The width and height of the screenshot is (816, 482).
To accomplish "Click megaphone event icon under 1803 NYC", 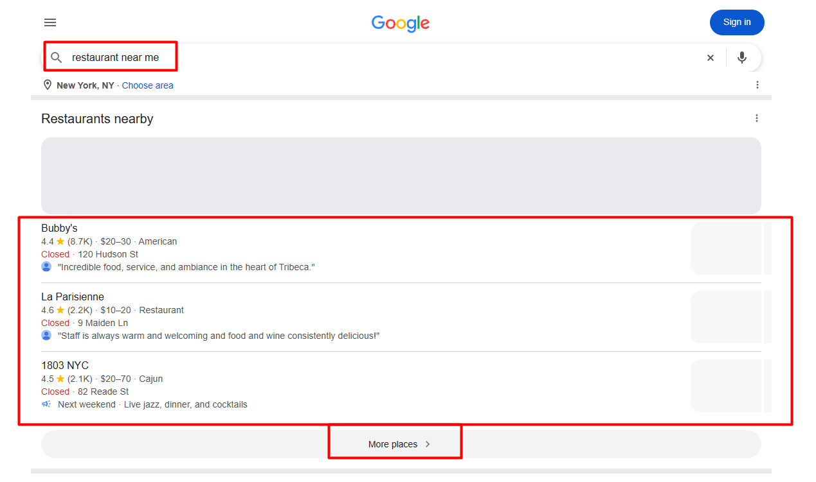I will pos(46,404).
